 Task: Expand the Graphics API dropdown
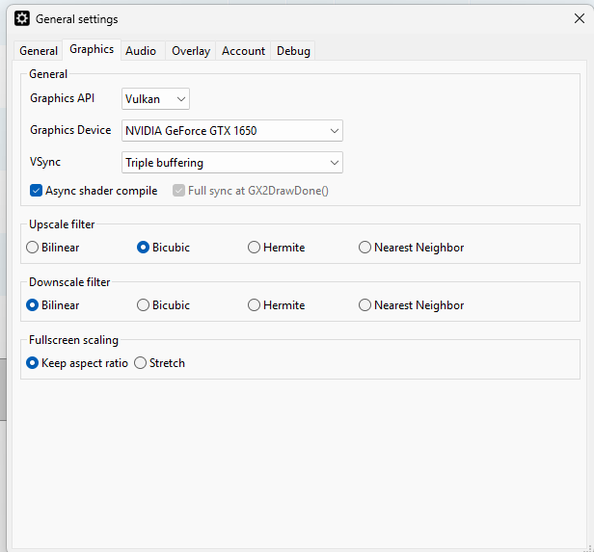point(155,99)
